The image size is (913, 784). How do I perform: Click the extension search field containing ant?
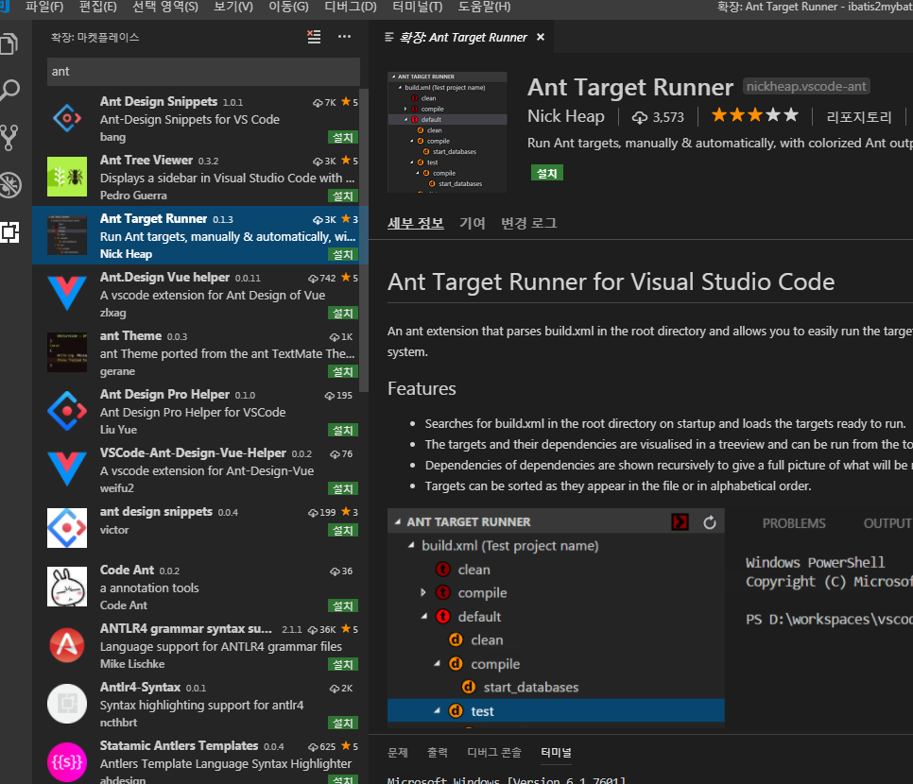tap(203, 72)
